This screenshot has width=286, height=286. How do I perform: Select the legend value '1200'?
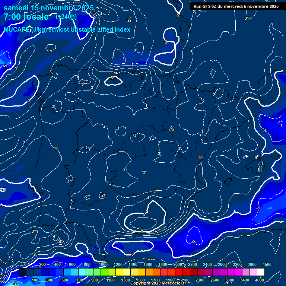[x=118, y=264]
